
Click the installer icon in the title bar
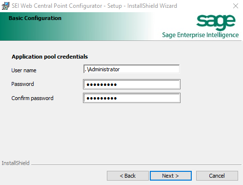click(5, 6)
